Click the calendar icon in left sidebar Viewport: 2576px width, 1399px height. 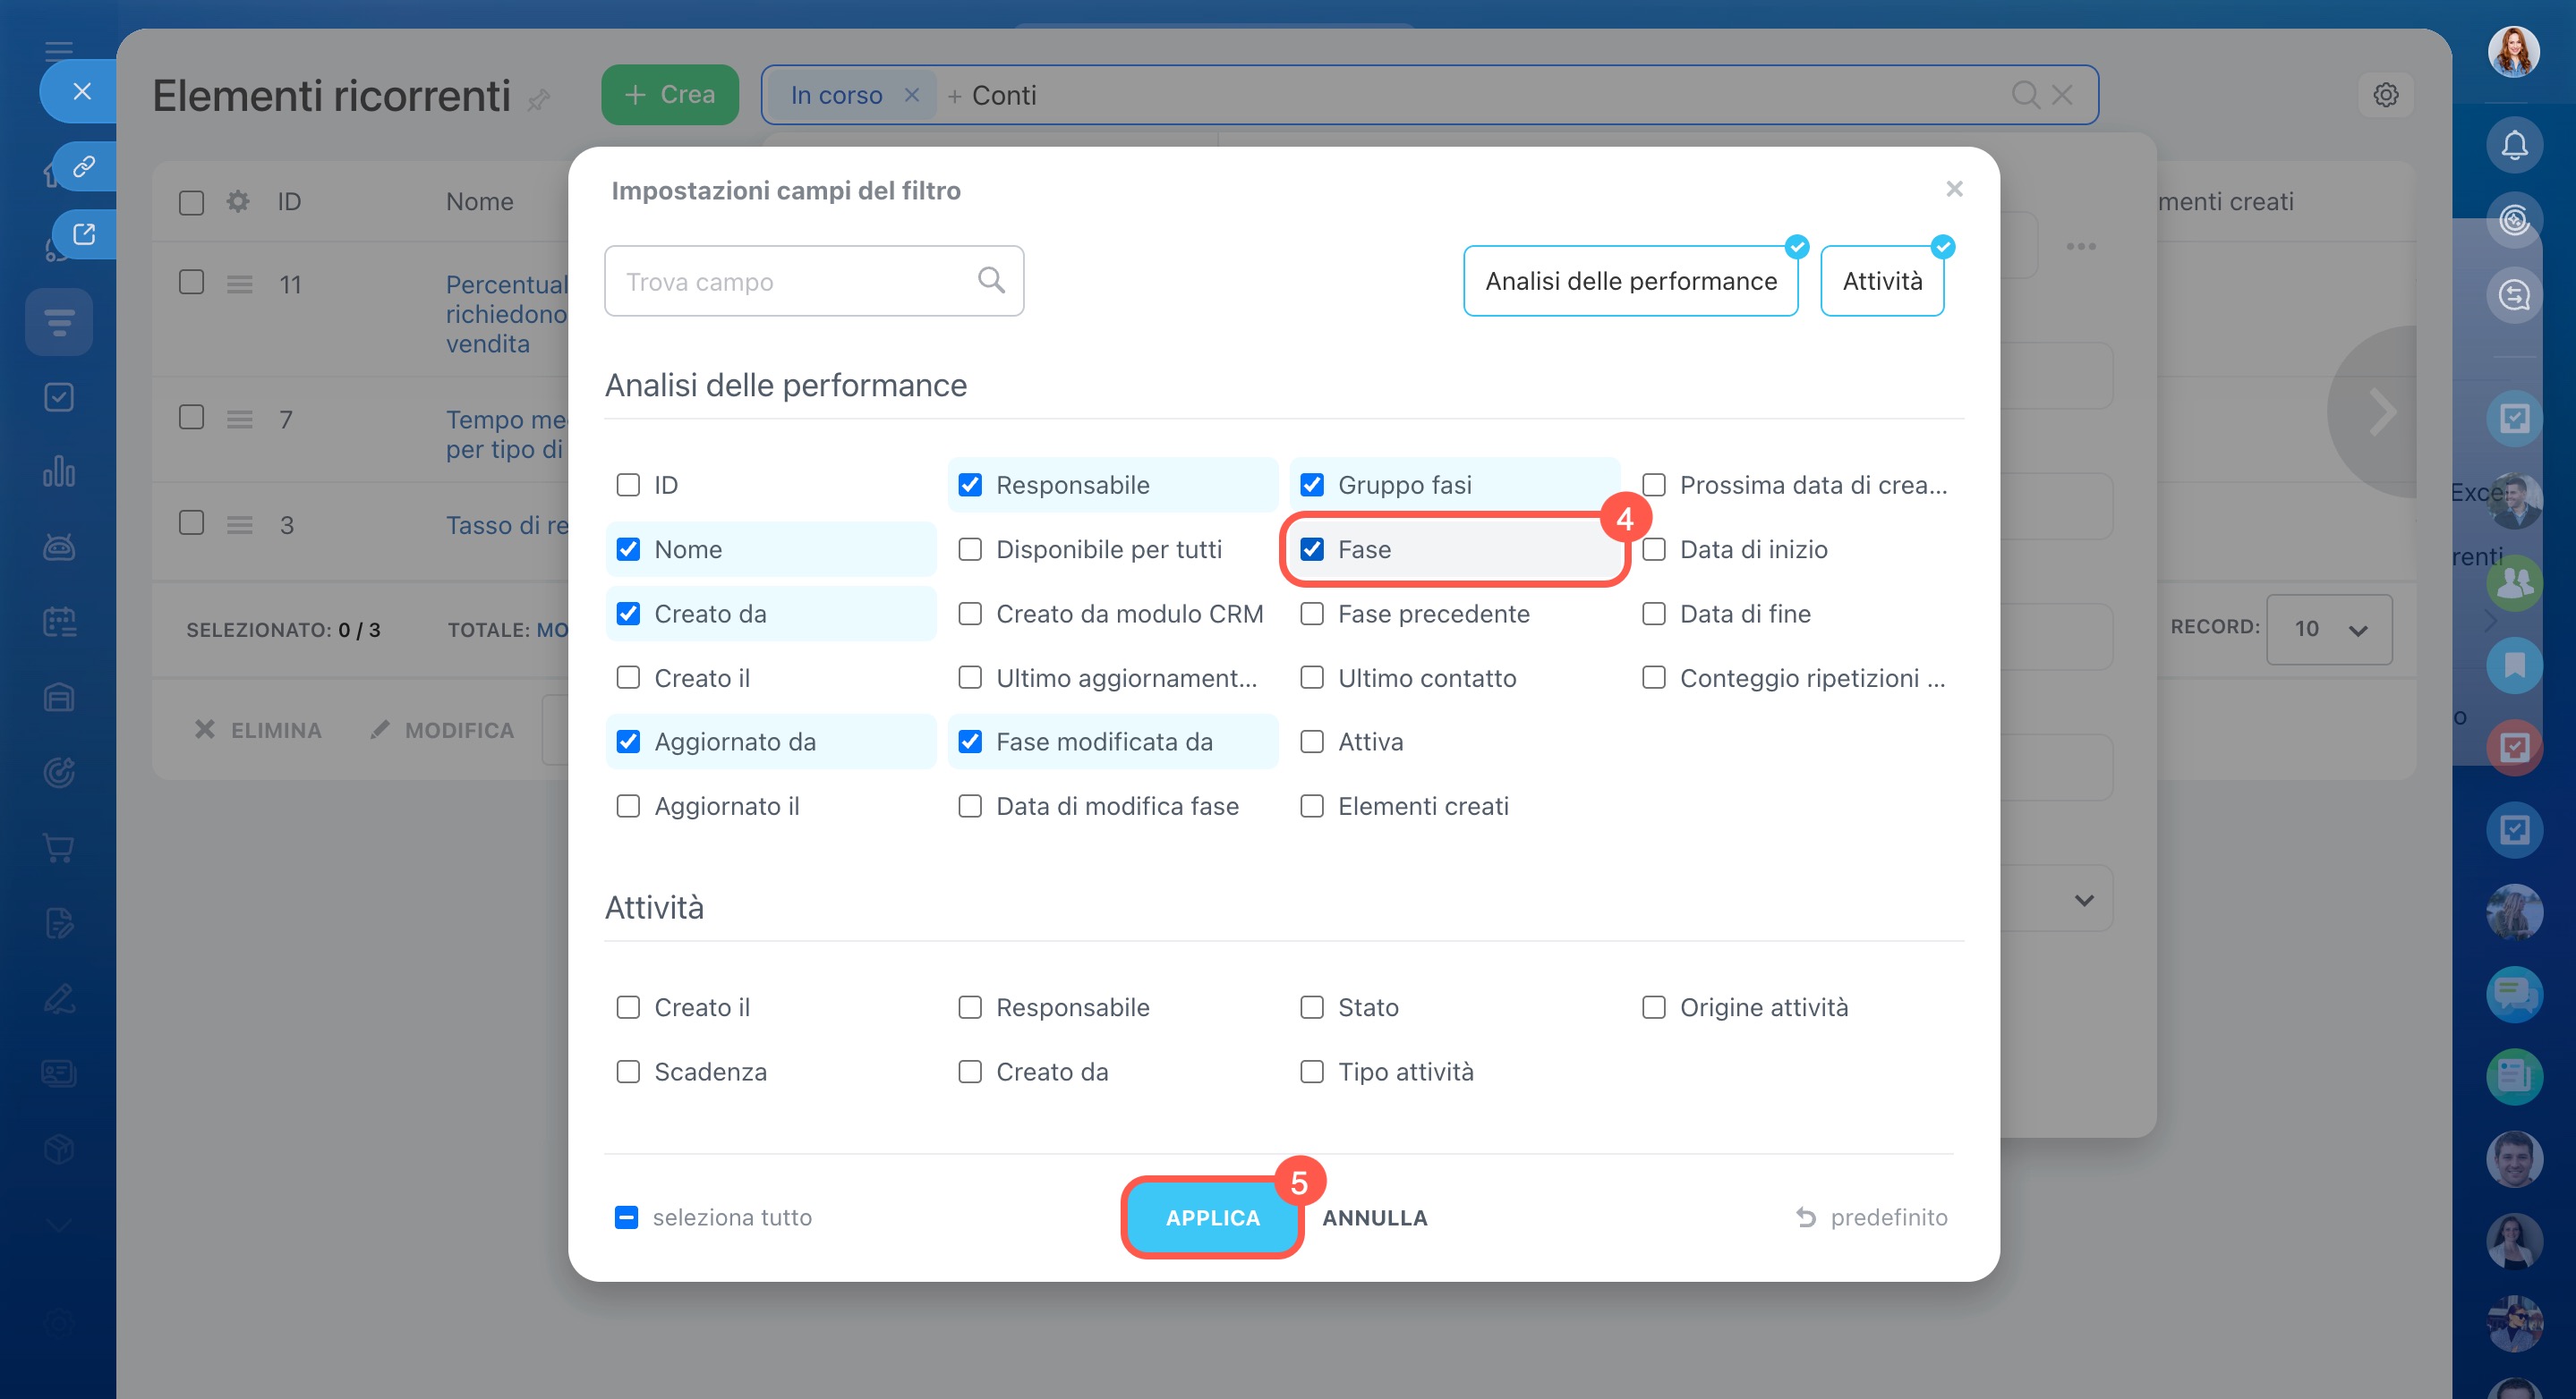59,623
